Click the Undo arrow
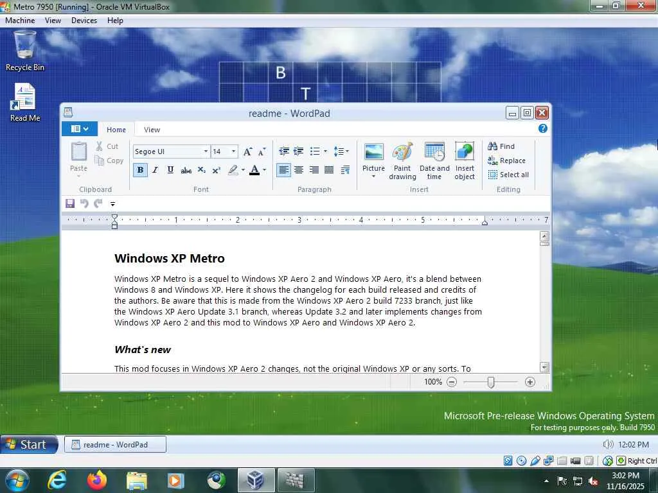 point(84,203)
